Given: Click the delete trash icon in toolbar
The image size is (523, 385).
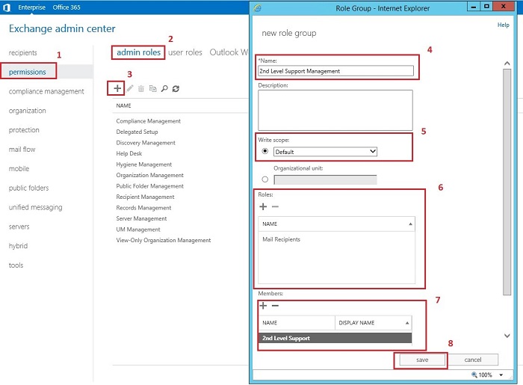Looking at the screenshot, I should pos(141,88).
